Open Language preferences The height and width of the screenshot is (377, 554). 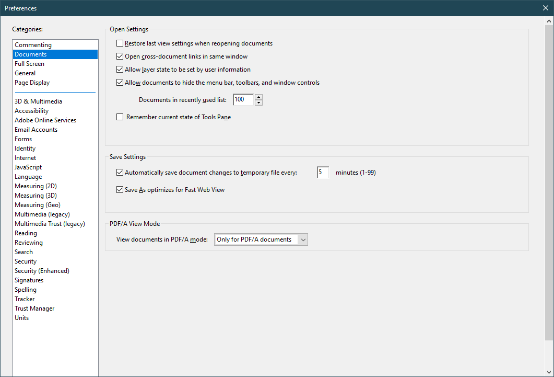pos(55,177)
